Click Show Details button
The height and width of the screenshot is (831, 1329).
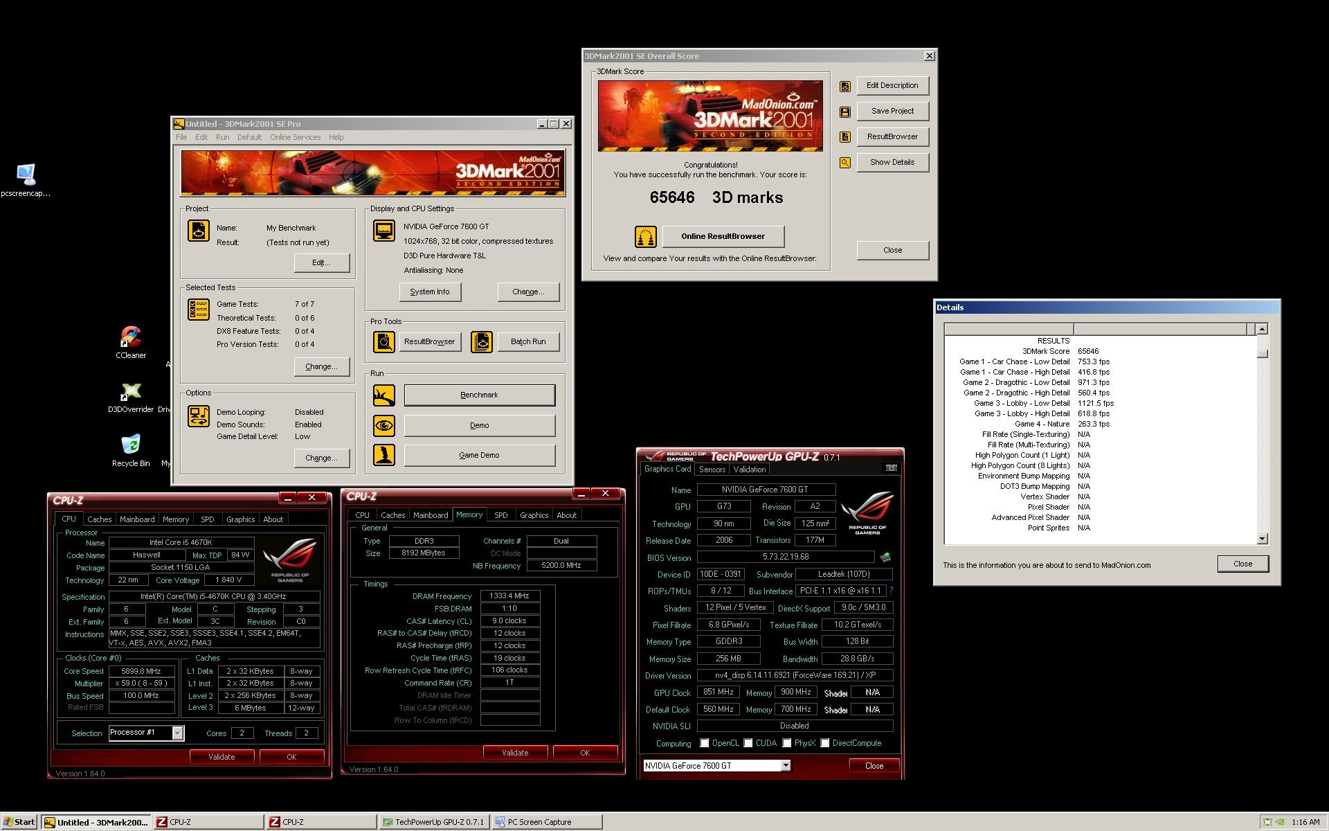892,163
